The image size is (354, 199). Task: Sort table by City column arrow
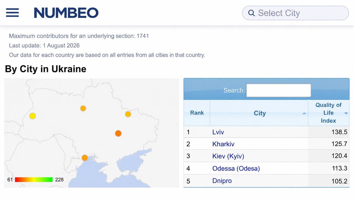[304, 114]
